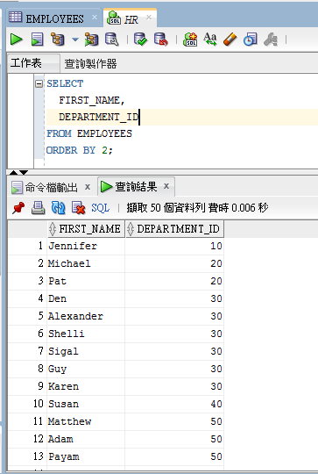
Task: Refresh the query results icon
Action: [x=58, y=208]
